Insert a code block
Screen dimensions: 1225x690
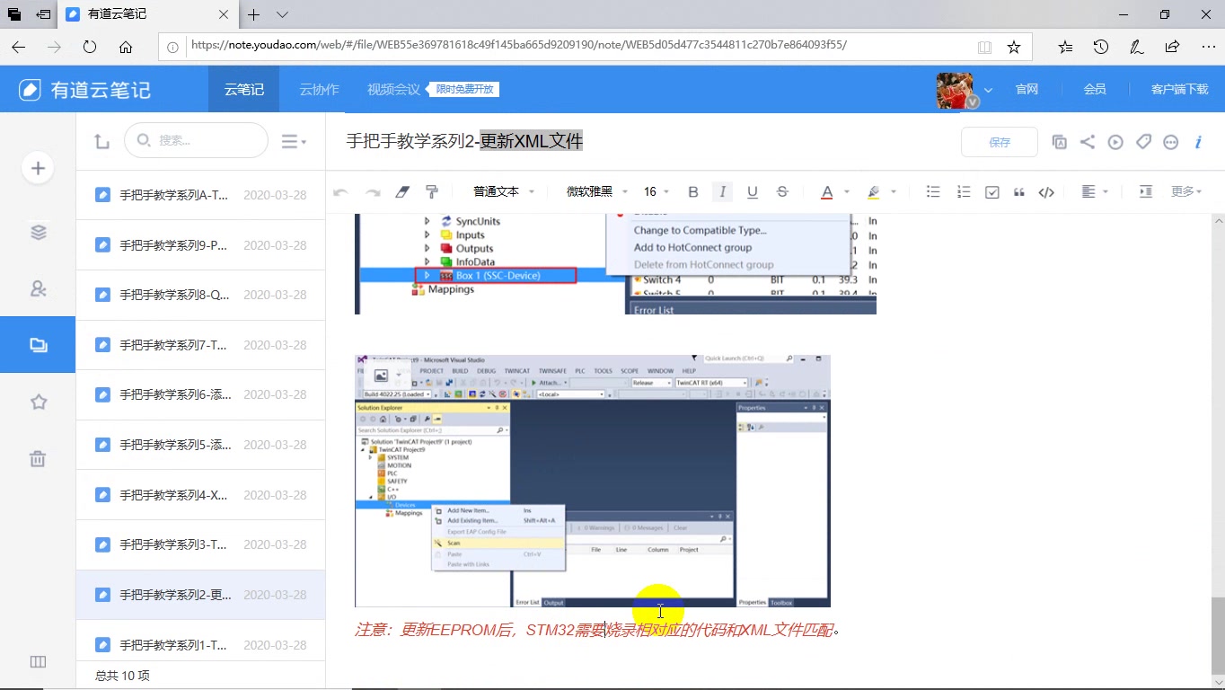coord(1046,191)
